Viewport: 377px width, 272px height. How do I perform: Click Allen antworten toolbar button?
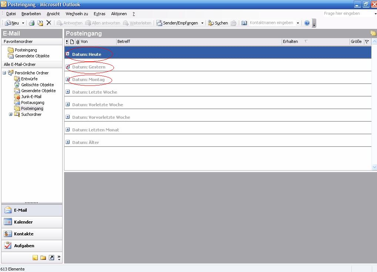click(x=103, y=23)
